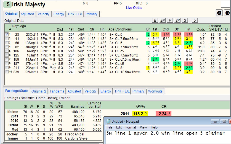Click the circled number 2 icon
Image resolution: width=231 pixels, height=144 pixels.
click(x=219, y=13)
